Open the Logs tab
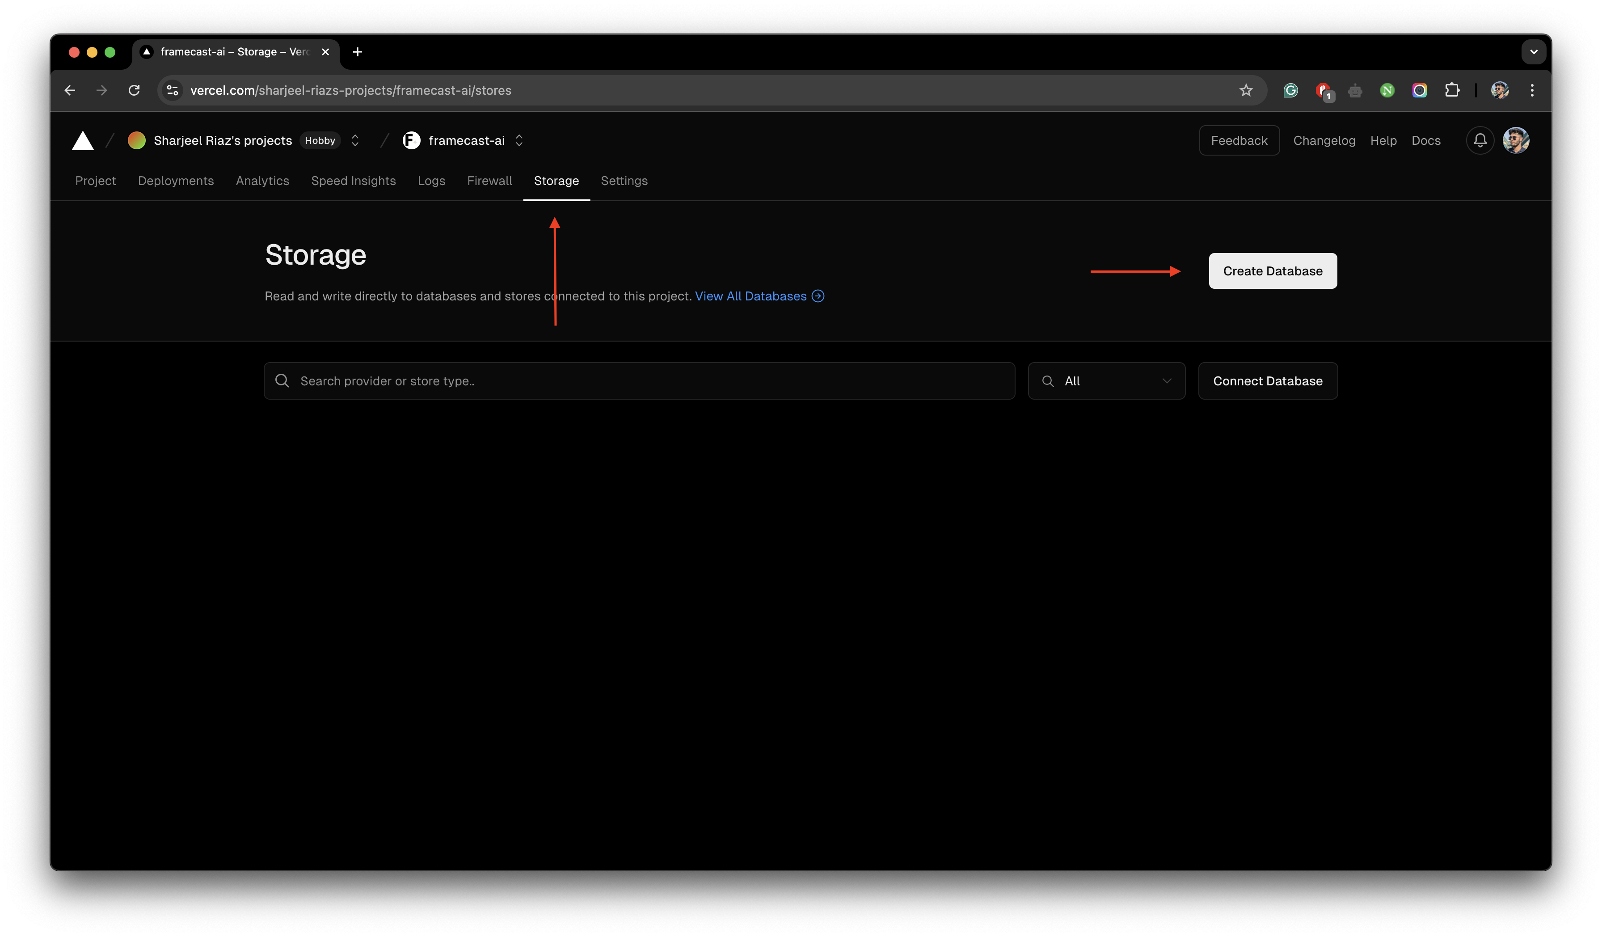 tap(432, 181)
